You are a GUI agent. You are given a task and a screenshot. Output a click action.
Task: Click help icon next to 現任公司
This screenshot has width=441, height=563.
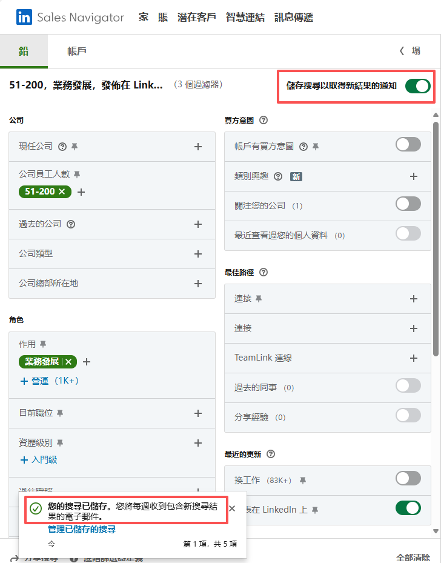click(62, 146)
